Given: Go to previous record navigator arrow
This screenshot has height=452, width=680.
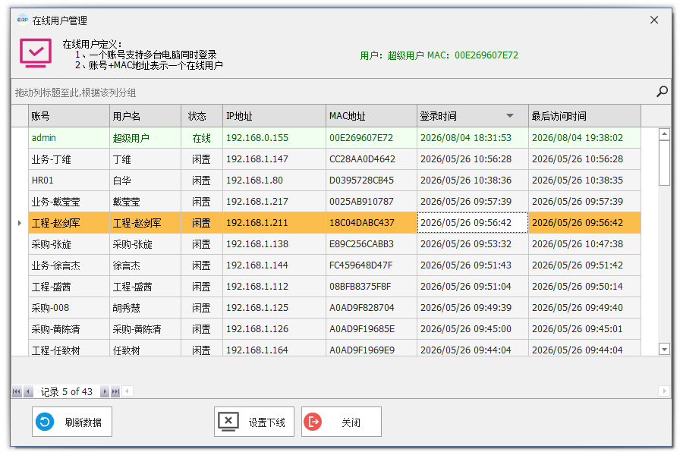Looking at the screenshot, I should coord(28,392).
